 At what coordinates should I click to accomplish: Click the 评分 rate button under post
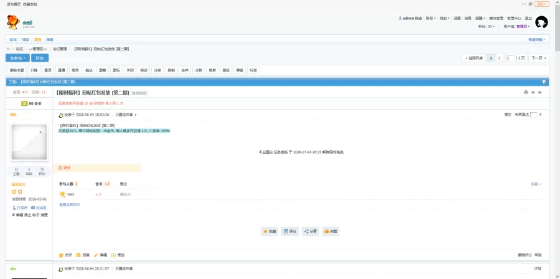click(290, 232)
